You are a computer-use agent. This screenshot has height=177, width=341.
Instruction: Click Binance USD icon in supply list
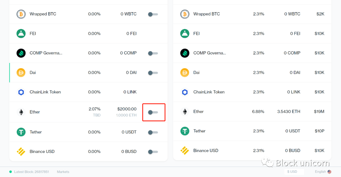point(21,151)
